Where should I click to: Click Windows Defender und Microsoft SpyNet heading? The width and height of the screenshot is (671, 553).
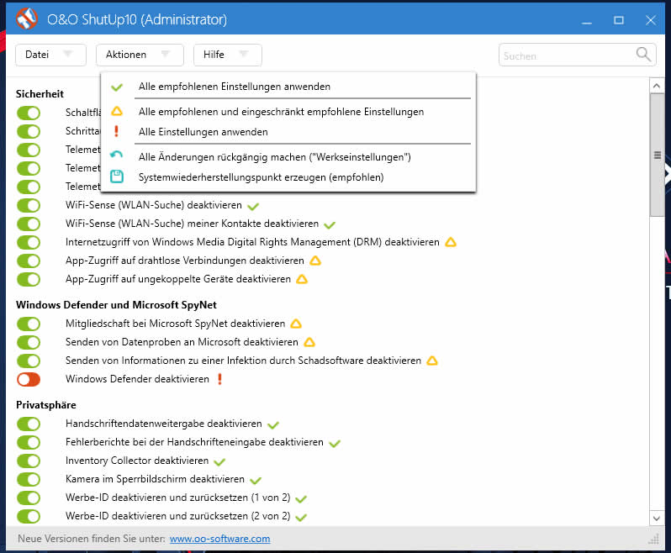116,305
